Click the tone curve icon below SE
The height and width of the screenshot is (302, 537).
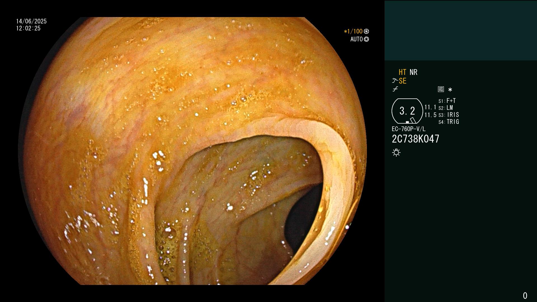coord(395,89)
